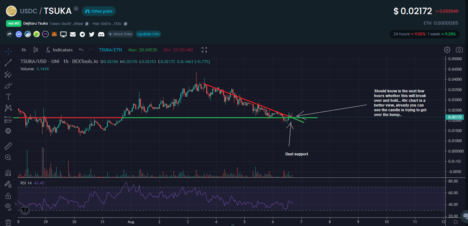Viewport: 468px width, 226px height.
Task: Select the text annotation tool
Action: pos(8,96)
